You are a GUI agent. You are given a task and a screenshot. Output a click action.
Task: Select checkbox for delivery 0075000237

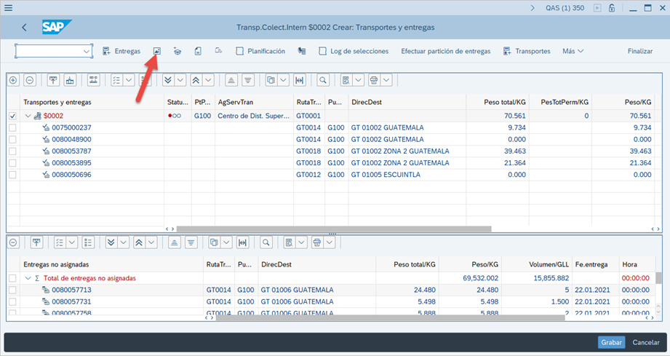(12, 127)
